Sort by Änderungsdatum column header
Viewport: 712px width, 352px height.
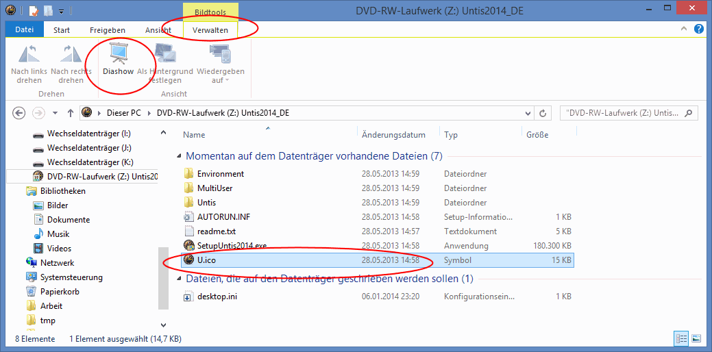(x=393, y=135)
